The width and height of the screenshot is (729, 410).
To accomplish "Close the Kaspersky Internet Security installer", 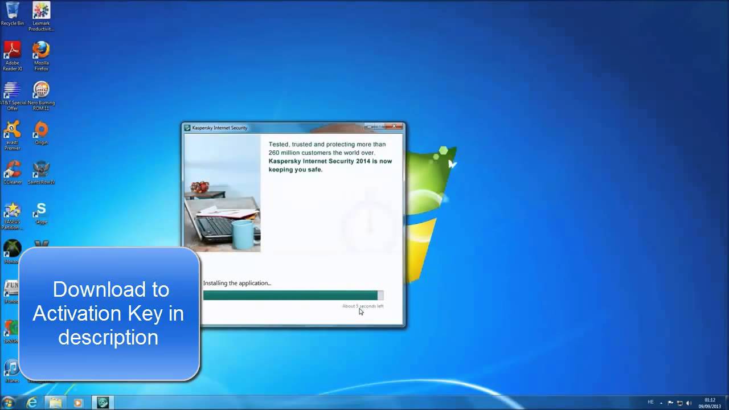I will click(394, 126).
